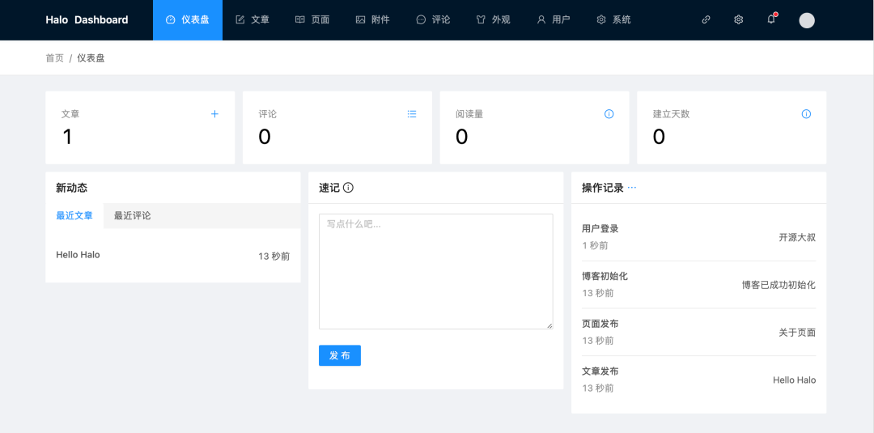Switch to the 最近评论 tab
The height and width of the screenshot is (433, 874).
pyautogui.click(x=133, y=215)
